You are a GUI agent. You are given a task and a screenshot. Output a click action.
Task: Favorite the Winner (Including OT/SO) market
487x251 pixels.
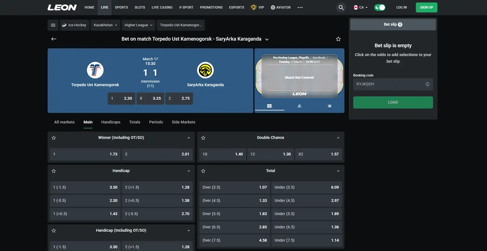tap(54, 138)
